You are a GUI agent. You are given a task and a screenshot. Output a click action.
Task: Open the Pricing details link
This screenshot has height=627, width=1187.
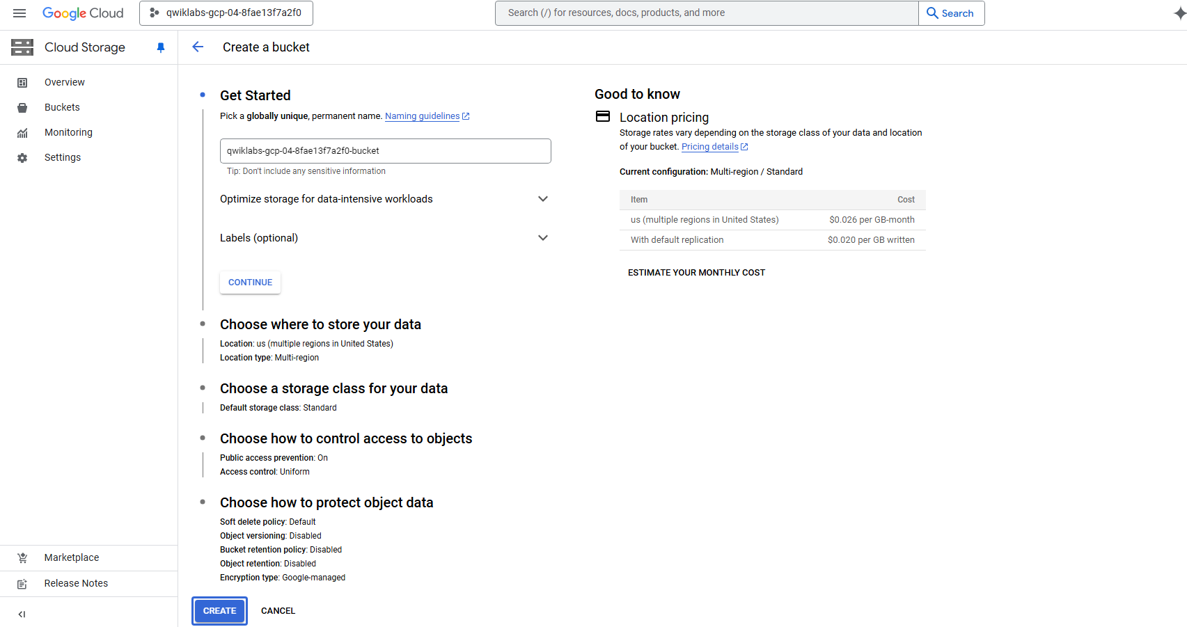[x=709, y=147]
